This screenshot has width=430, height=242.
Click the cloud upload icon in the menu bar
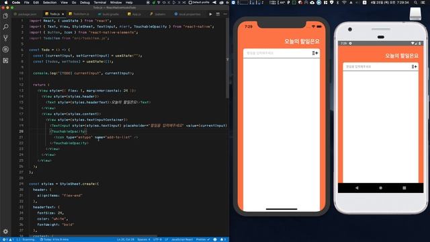(312, 3)
